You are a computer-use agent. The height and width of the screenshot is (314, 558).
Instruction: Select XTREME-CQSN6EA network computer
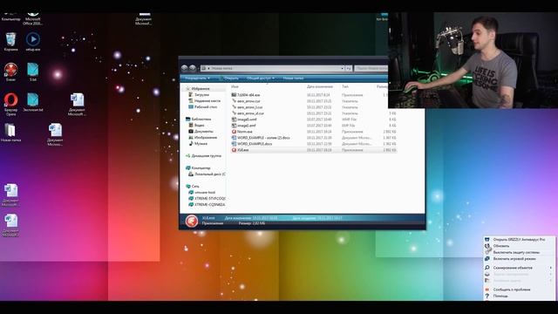point(209,205)
